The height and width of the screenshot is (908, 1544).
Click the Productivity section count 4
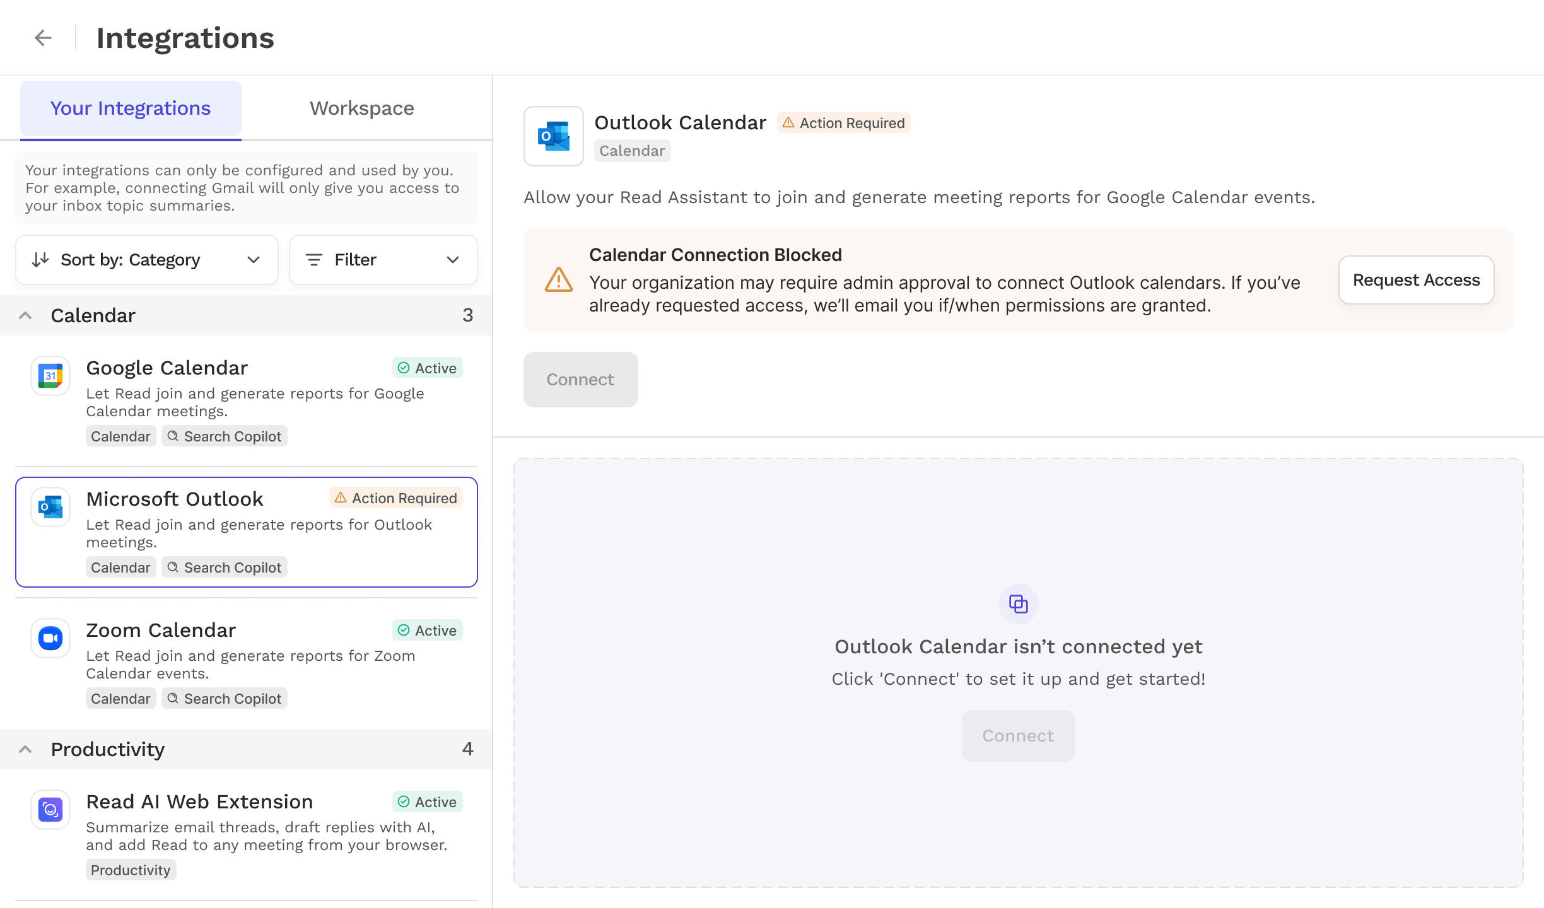tap(467, 749)
